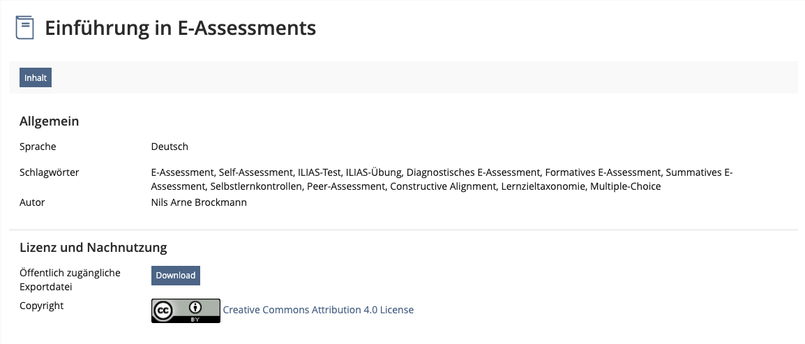Click the Öffentlich zugängliche Exportdatei label
The height and width of the screenshot is (344, 805).
70,280
